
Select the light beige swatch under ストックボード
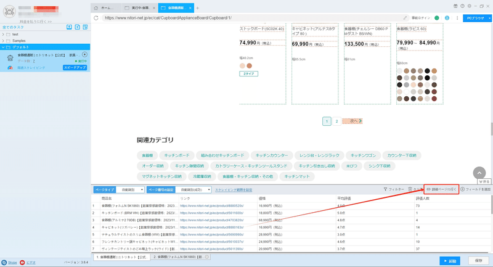[x=242, y=66]
